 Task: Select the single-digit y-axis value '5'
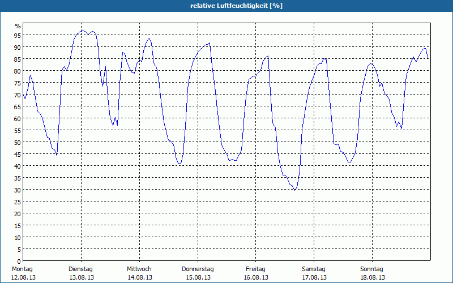[19, 250]
